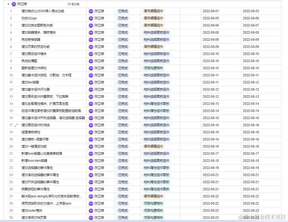Click start date 2022-08-13 in row 14
Viewport: 288px width, 222px height.
211,104
